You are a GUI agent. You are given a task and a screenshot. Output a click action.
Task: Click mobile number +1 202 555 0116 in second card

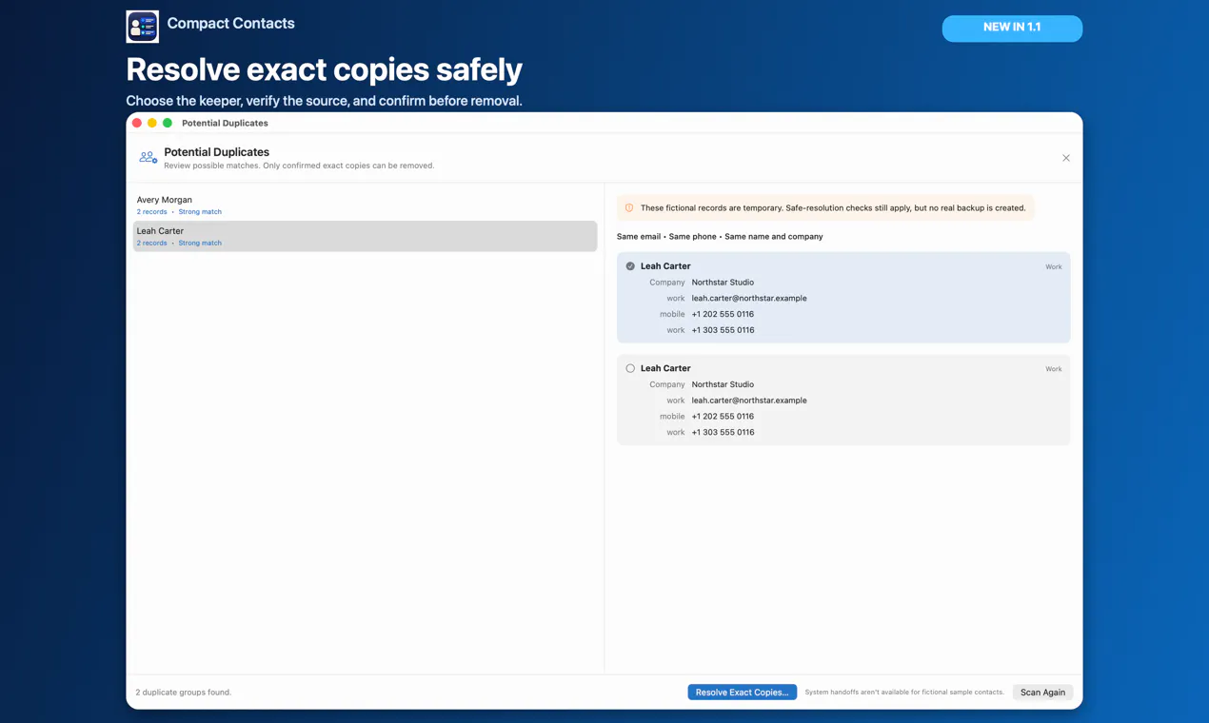click(723, 417)
